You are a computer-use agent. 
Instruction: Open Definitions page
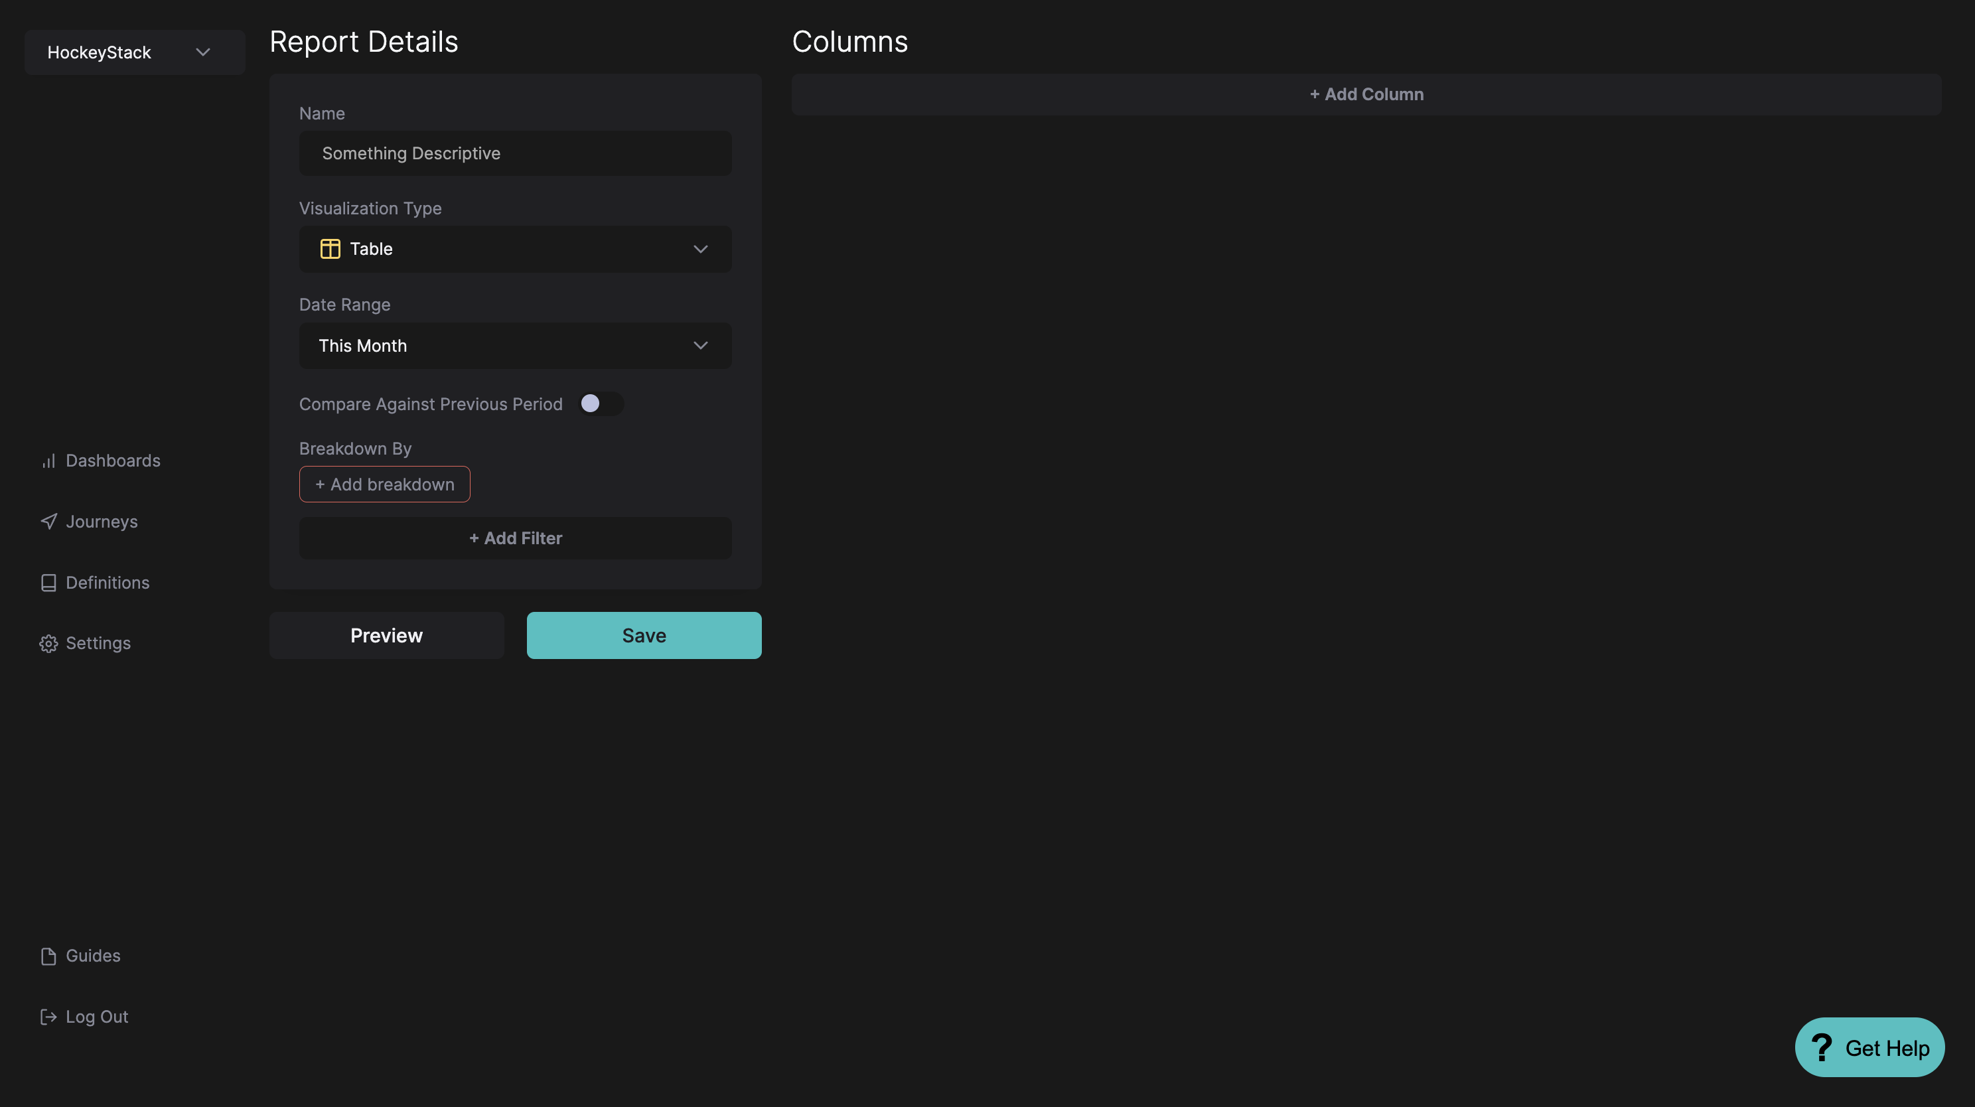tap(95, 583)
